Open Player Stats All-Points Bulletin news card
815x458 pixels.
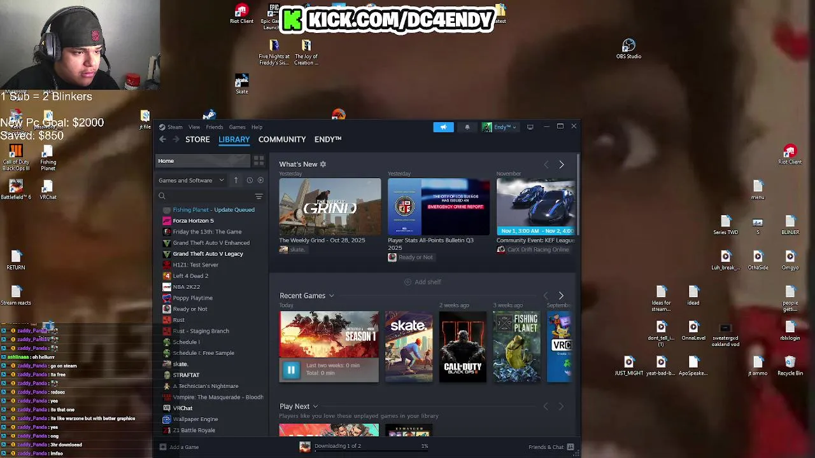439,207
